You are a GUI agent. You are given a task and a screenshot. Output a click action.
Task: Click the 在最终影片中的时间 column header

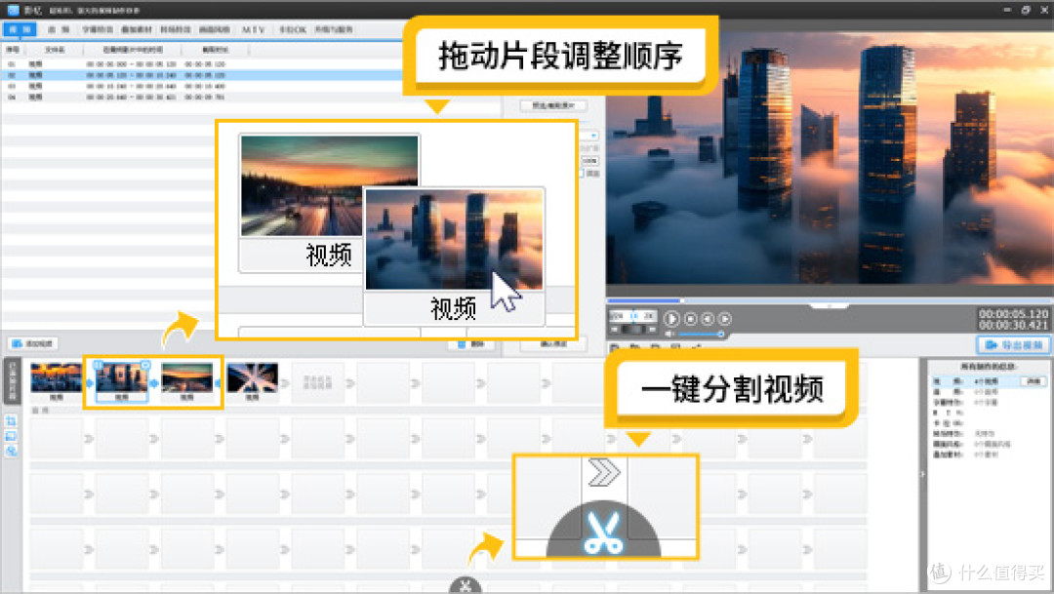(x=133, y=50)
